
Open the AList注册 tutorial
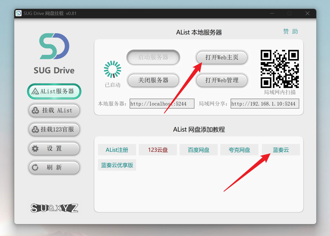[117, 150]
